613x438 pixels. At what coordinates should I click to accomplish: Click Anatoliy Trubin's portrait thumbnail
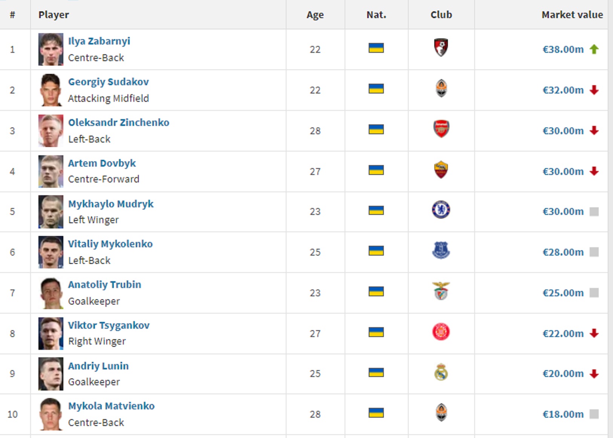51,293
